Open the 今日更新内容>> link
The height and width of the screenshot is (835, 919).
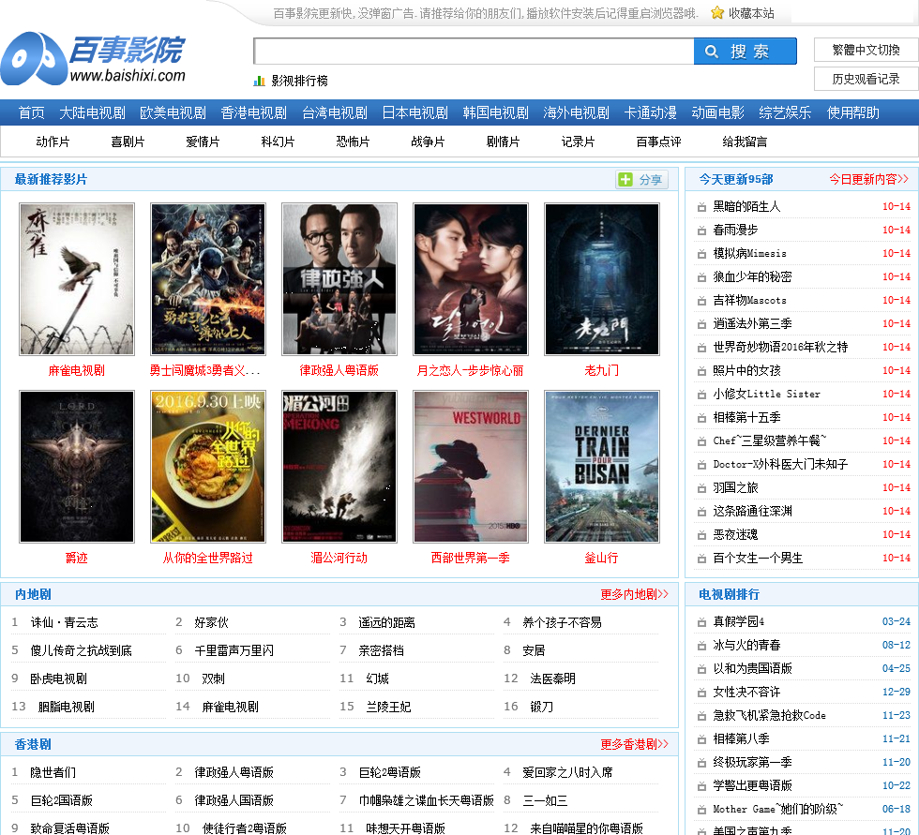pos(868,179)
